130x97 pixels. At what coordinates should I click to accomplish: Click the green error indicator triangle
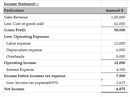point(102,80)
